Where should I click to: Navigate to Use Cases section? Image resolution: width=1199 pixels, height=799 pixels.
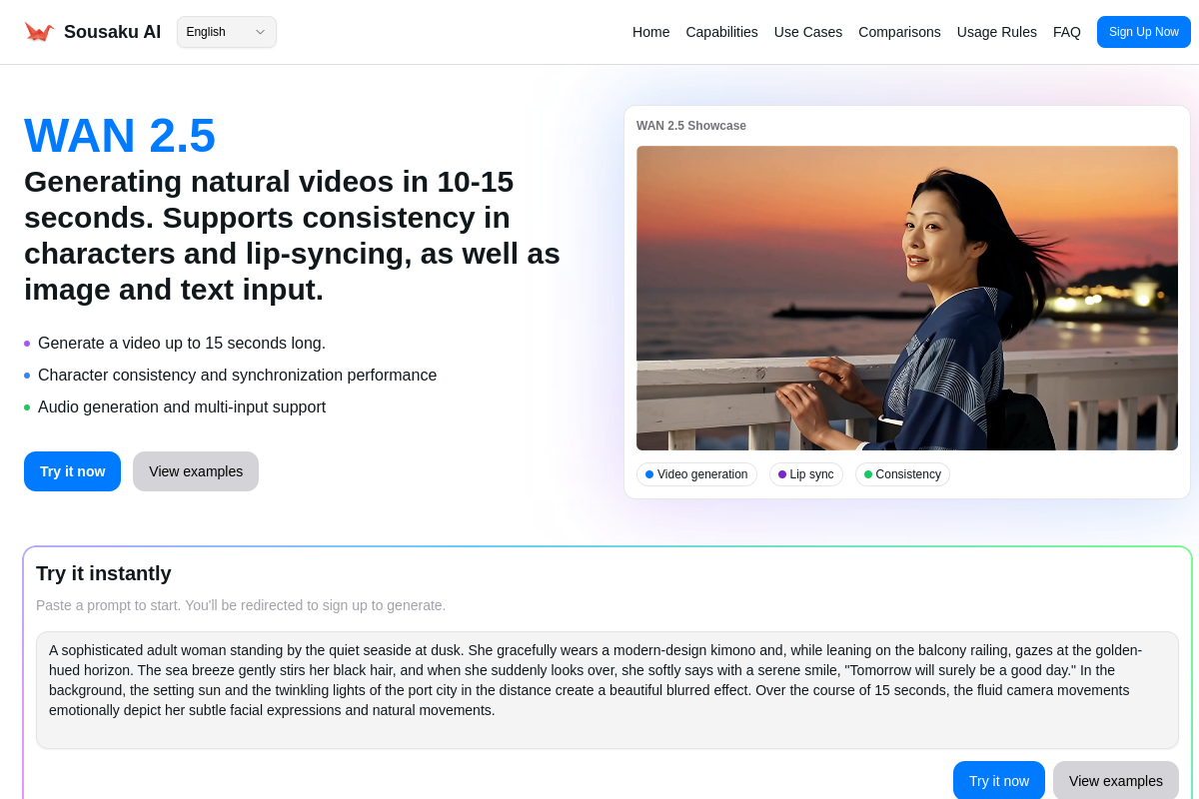coord(807,32)
